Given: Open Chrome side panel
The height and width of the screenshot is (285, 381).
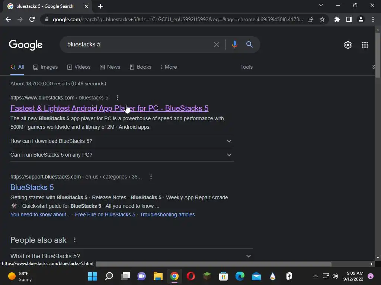Looking at the screenshot, I should coord(349,19).
